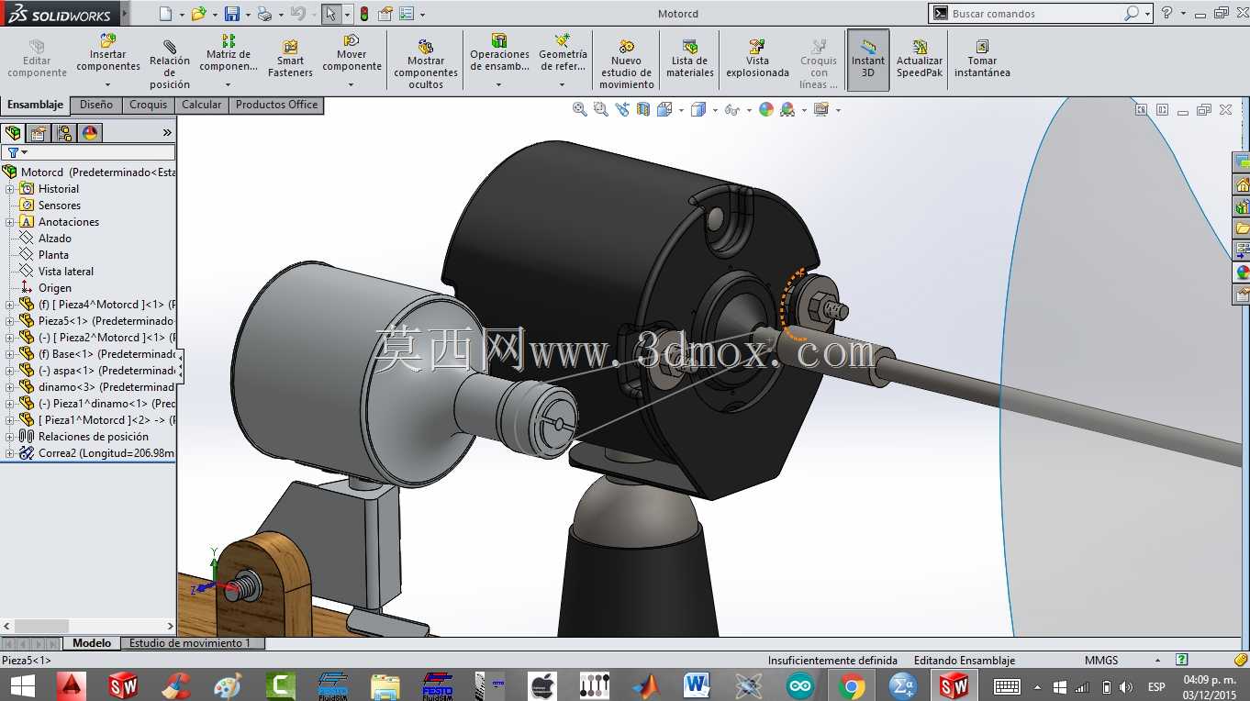Open the Help question mark button
Viewport: 1250px width, 701px height.
(1166, 14)
